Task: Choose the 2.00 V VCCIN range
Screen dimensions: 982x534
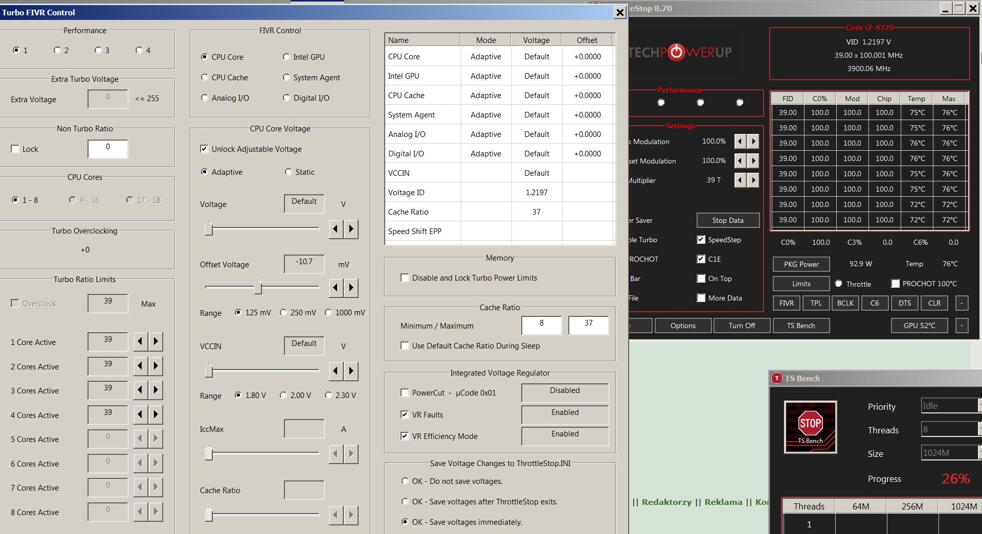Action: pyautogui.click(x=283, y=395)
